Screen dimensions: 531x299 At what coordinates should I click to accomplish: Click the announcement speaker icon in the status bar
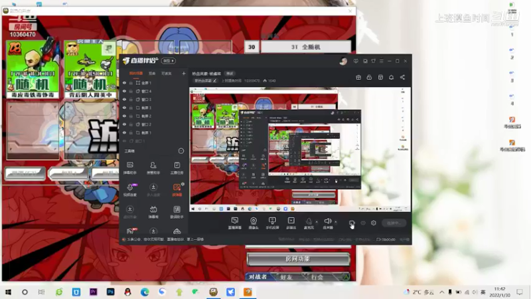point(123,239)
